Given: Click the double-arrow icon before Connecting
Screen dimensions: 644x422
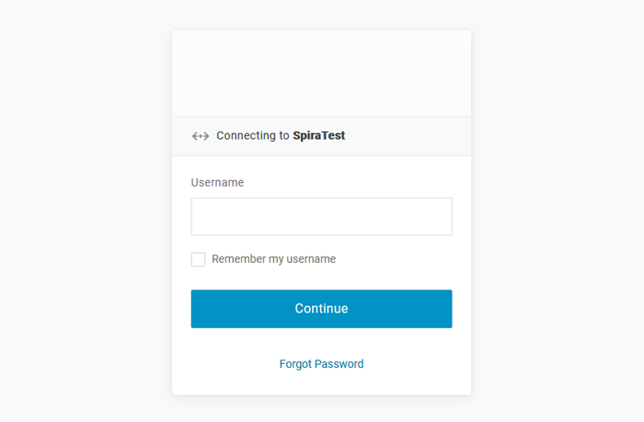Looking at the screenshot, I should 201,136.
